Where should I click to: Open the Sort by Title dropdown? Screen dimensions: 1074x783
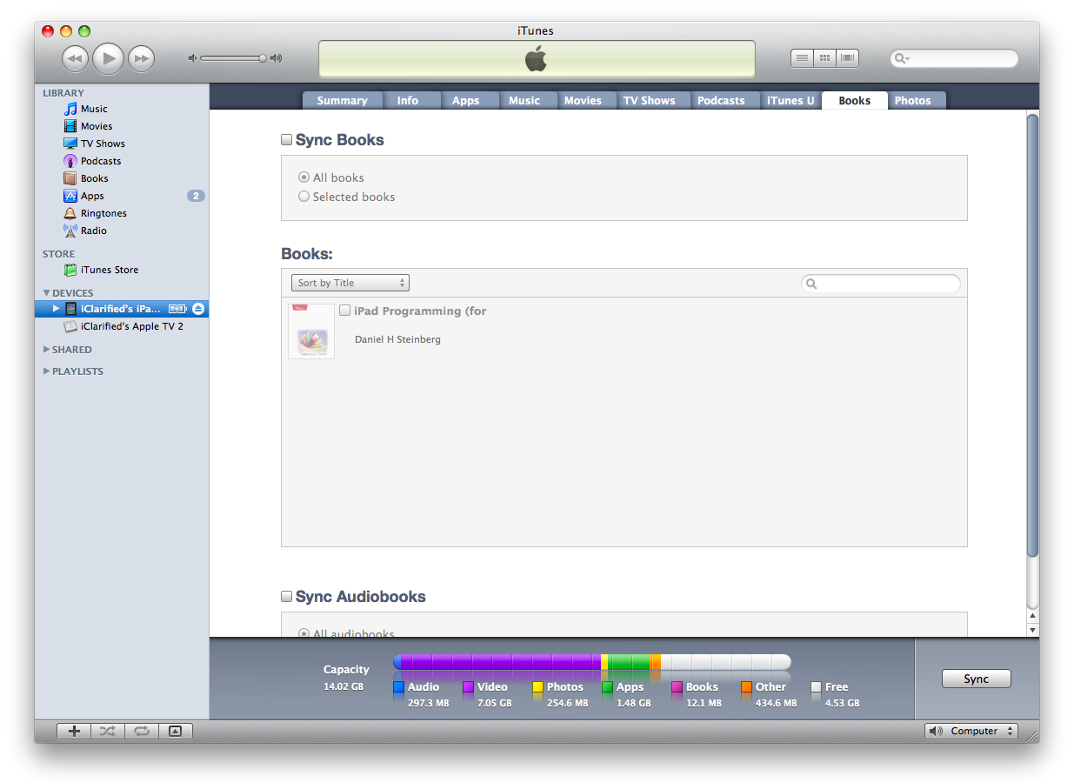pos(350,283)
